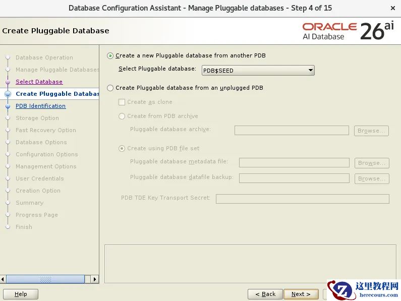Click the steps panel horizontal scrollbar thumb
The height and width of the screenshot is (301, 401).
[45, 279]
